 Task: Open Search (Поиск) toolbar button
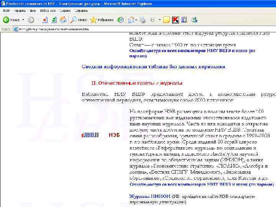(x=79, y=20)
